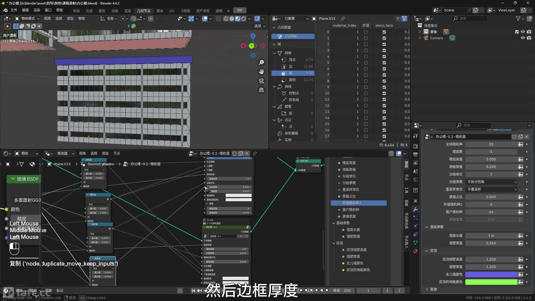535x301 pixels.
Task: Click the pan hand icon in the 3D viewport
Action: coord(261,72)
